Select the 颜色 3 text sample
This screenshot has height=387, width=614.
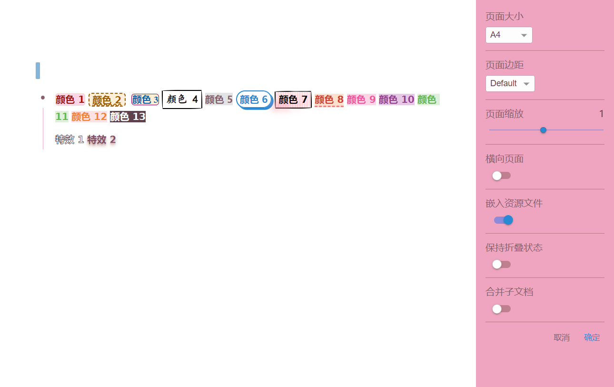click(x=145, y=99)
